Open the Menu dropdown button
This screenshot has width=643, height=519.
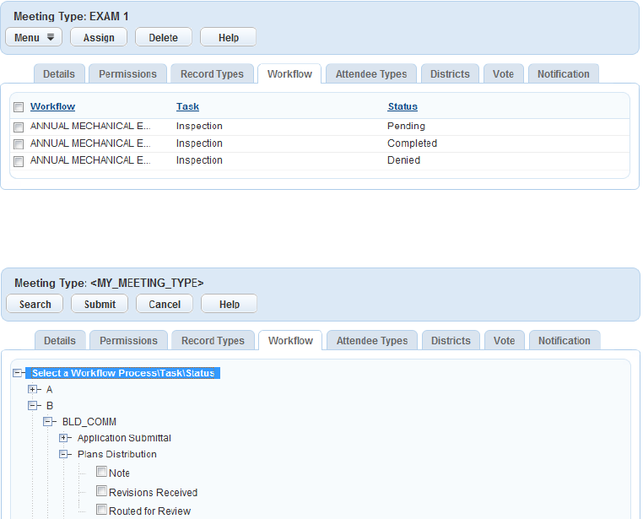(x=34, y=37)
